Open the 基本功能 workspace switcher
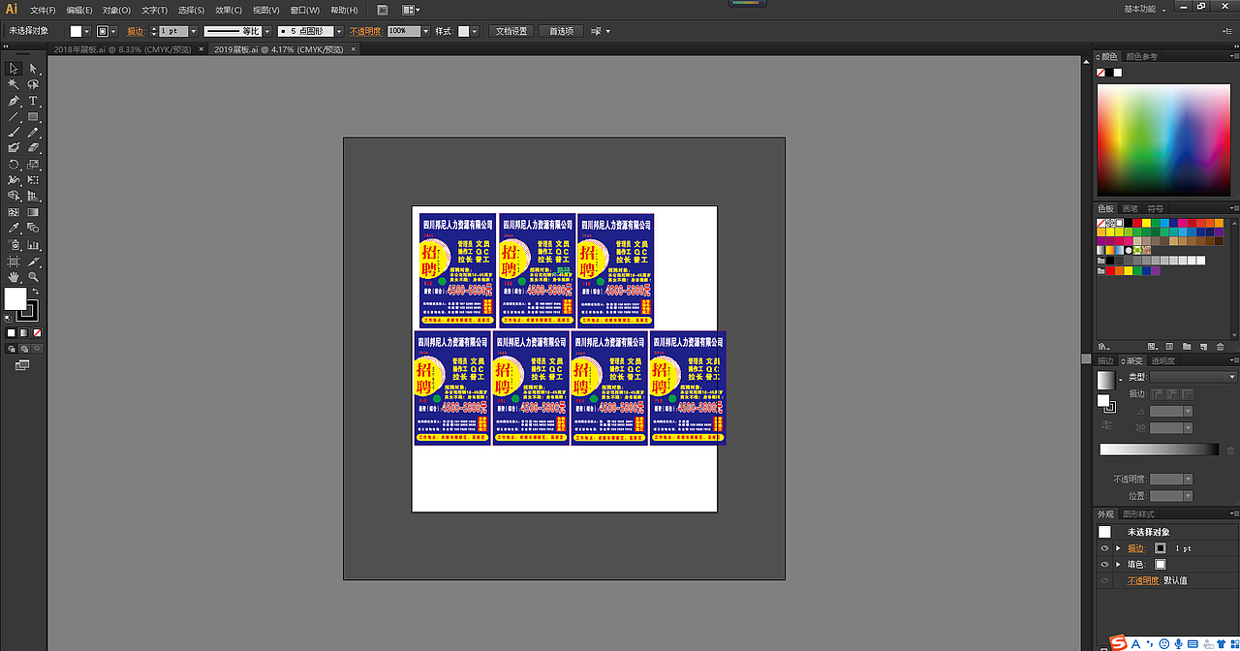The image size is (1240, 651). point(1144,9)
